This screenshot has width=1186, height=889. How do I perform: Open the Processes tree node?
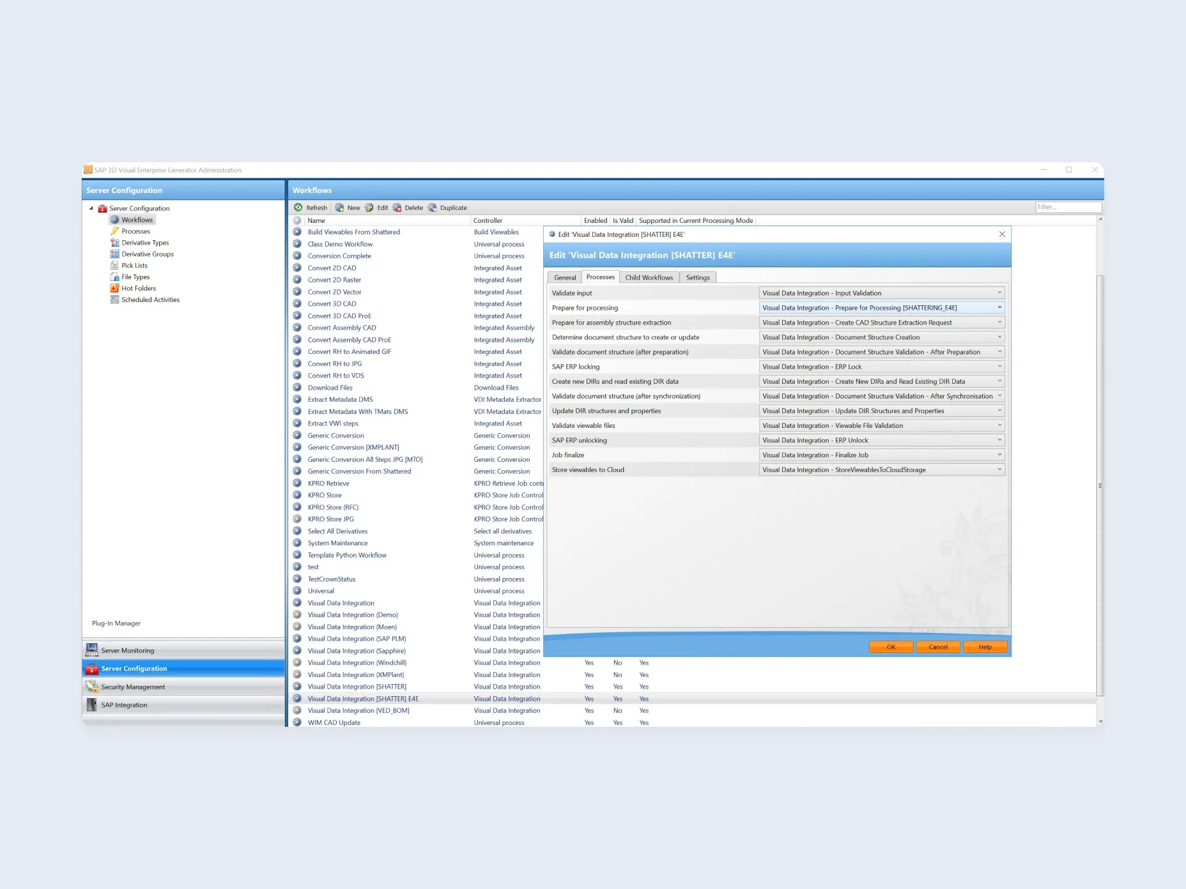[x=135, y=231]
